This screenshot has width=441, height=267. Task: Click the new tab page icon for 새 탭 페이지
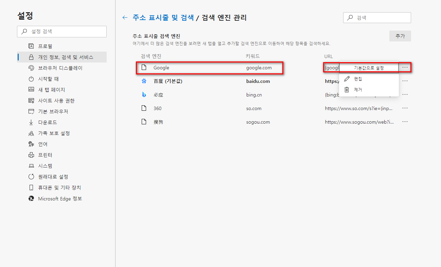31,90
